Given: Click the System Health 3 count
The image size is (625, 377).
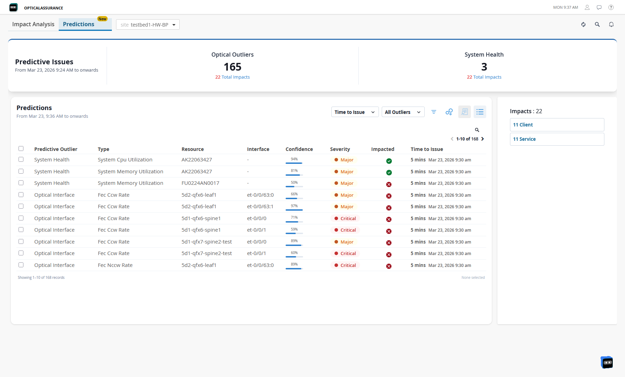Looking at the screenshot, I should coord(484,67).
